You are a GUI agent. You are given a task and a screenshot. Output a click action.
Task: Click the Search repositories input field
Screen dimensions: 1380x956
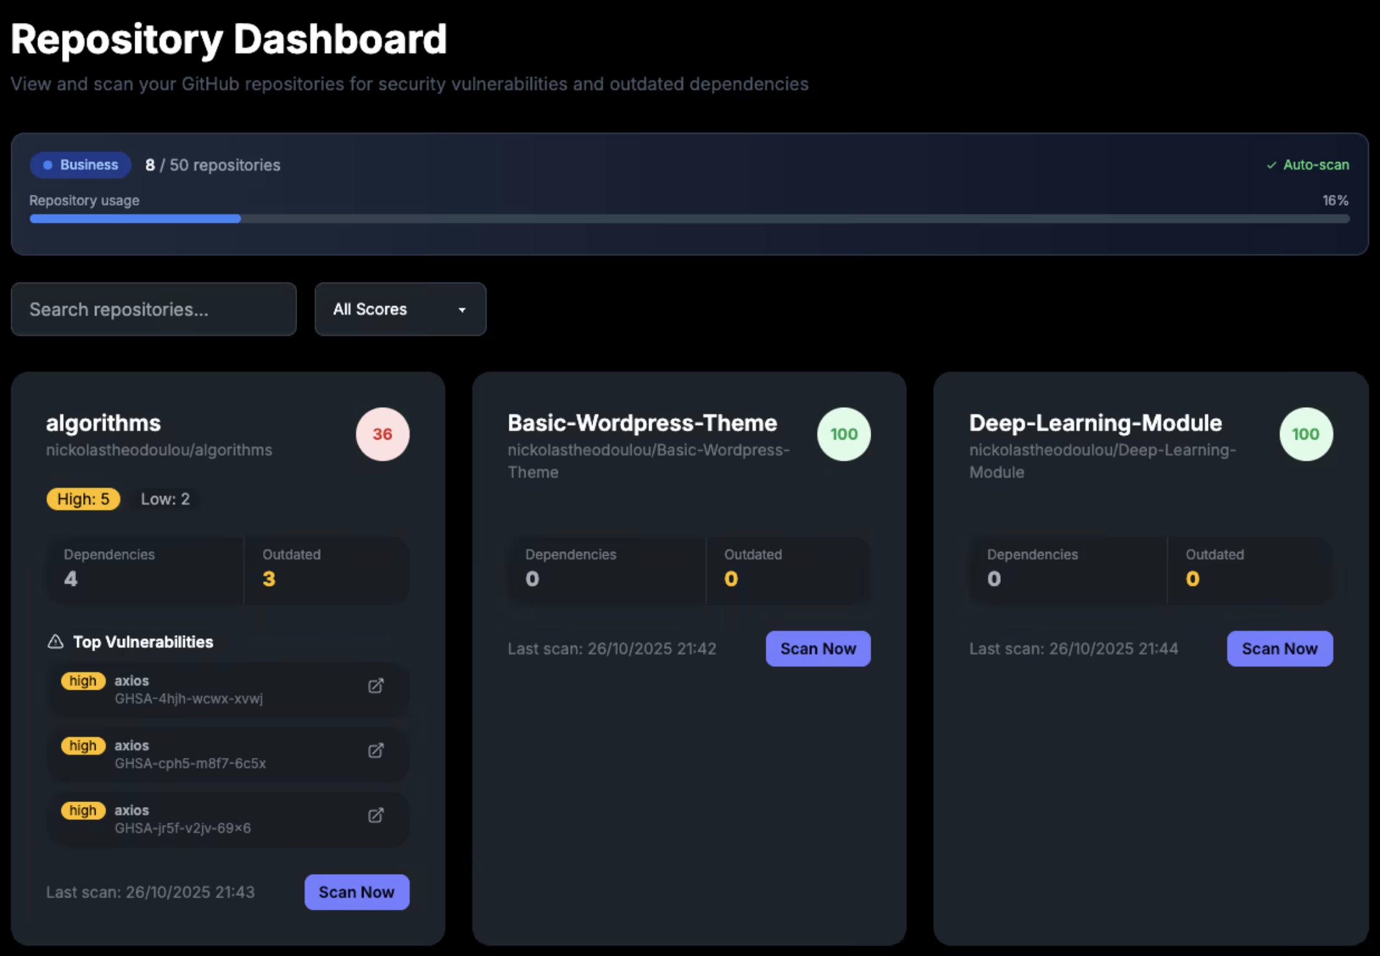click(x=153, y=309)
